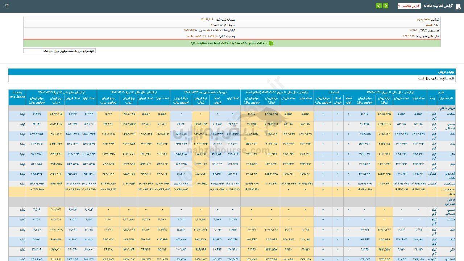
Task: Click the شرح column group header
Action: (441, 92)
